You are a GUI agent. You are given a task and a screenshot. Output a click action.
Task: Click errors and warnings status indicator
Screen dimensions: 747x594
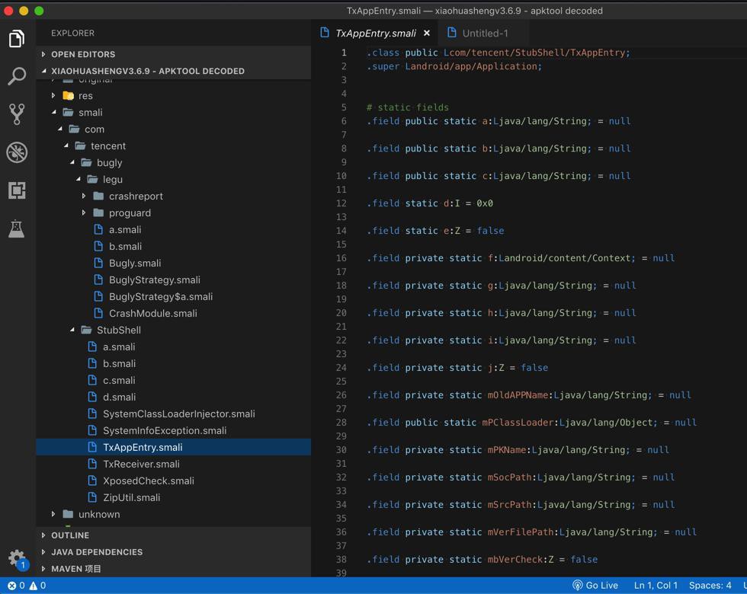click(26, 586)
